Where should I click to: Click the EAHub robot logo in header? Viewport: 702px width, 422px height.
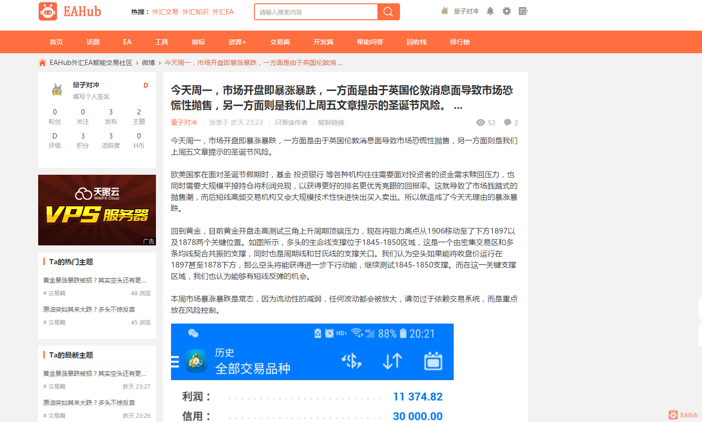48,11
